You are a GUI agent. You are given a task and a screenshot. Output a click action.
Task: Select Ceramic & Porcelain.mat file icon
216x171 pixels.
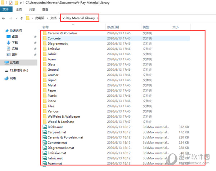click(45, 137)
